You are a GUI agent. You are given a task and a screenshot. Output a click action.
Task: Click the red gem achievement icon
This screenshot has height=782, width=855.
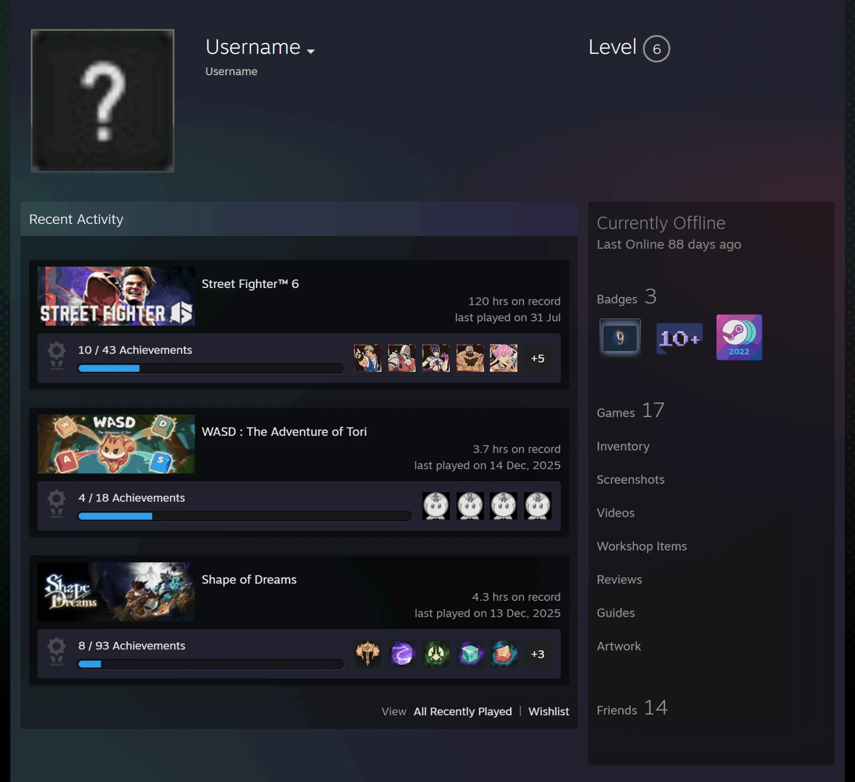click(504, 653)
